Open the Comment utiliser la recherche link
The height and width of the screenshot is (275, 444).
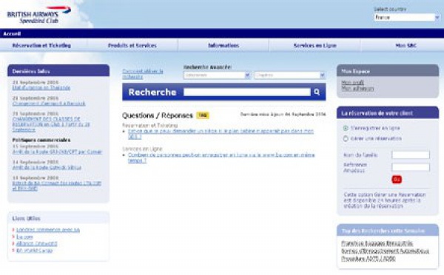pyautogui.click(x=143, y=74)
